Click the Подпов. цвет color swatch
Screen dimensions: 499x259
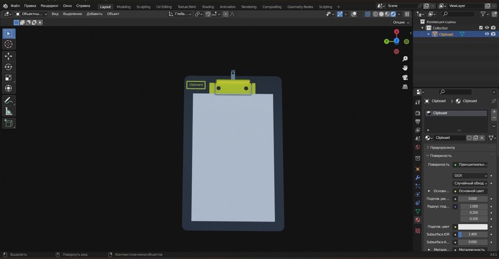pyautogui.click(x=473, y=227)
